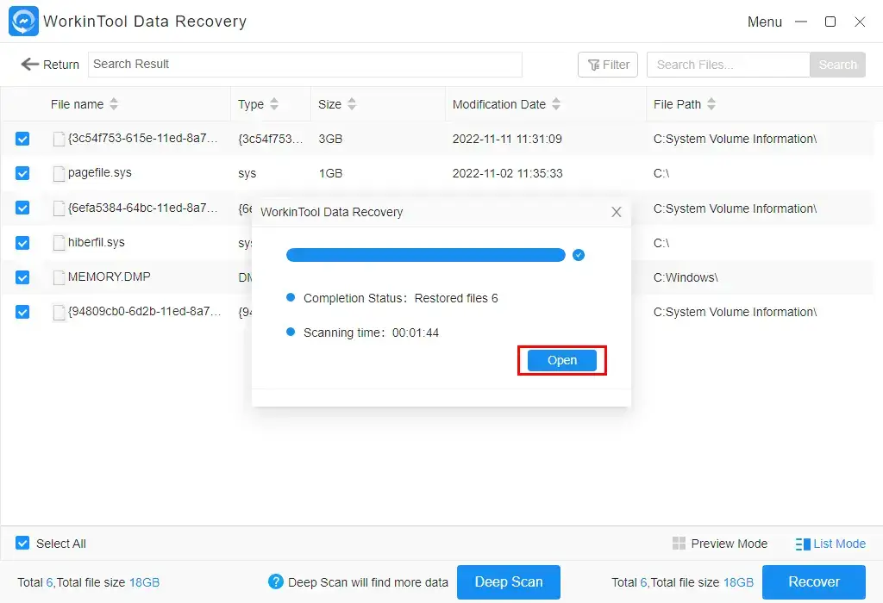
Task: Click the Search button
Action: [x=837, y=65]
